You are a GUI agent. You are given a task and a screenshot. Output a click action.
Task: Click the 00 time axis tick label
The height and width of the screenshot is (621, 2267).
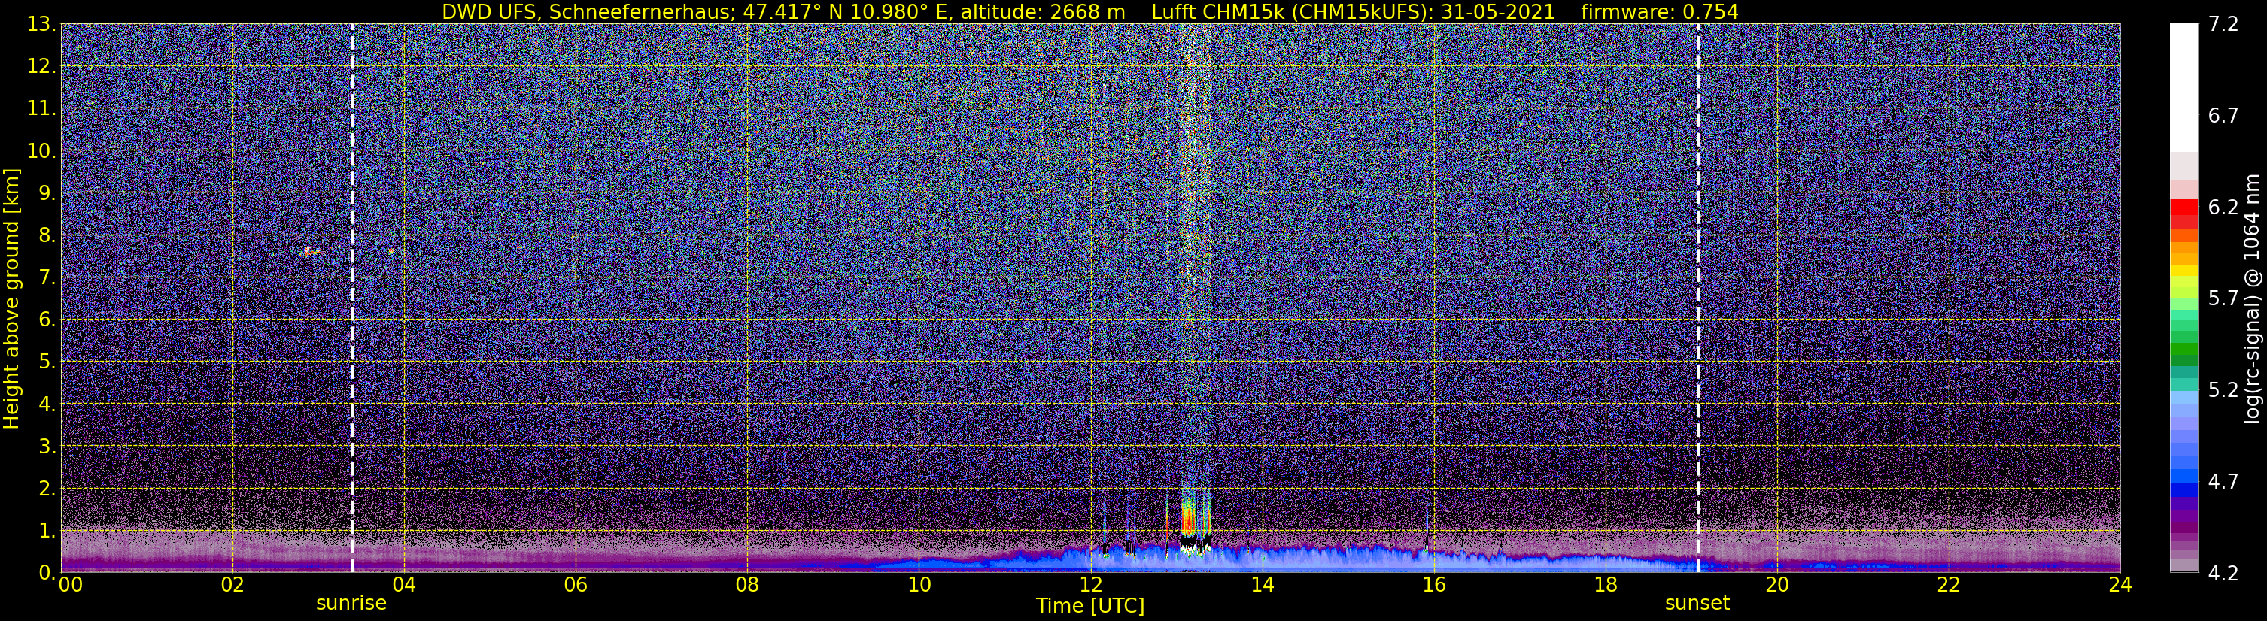click(x=69, y=586)
